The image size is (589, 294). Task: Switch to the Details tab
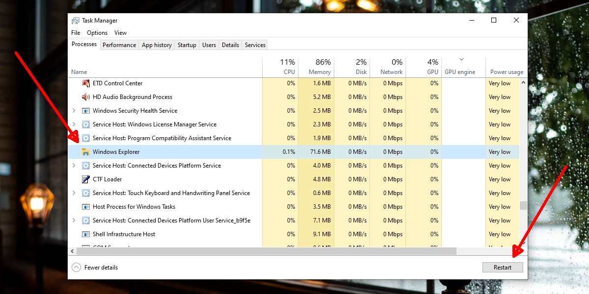click(230, 45)
